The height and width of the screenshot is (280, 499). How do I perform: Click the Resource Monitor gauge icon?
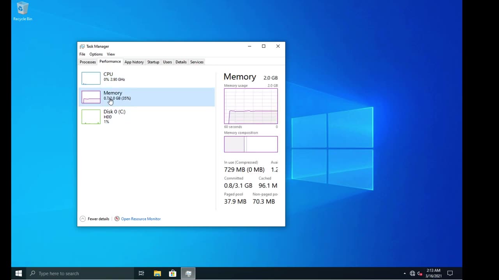[x=117, y=219]
